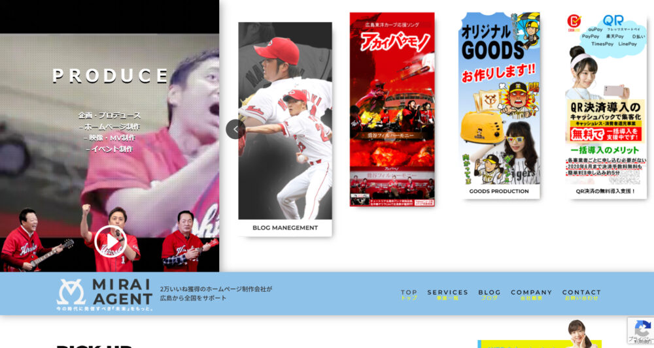Open the CONTACT menu item

tap(581, 294)
